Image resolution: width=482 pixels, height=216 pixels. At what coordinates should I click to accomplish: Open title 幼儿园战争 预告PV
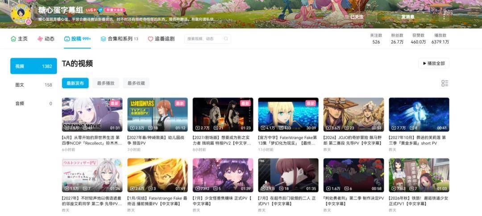[x=157, y=141]
